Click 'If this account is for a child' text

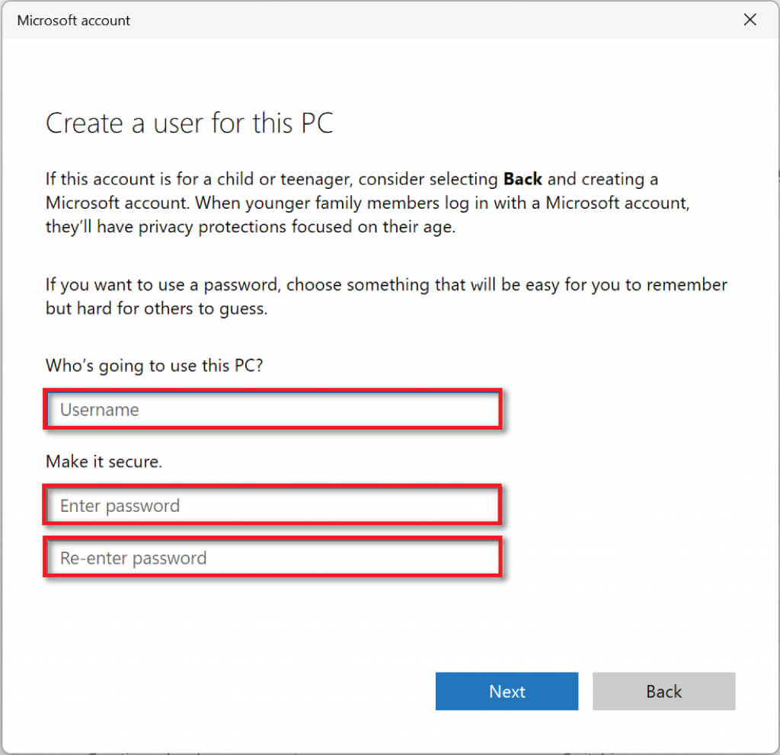(143, 180)
